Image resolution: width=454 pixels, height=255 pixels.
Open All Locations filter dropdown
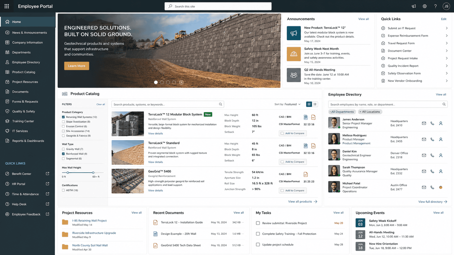tap(370, 112)
